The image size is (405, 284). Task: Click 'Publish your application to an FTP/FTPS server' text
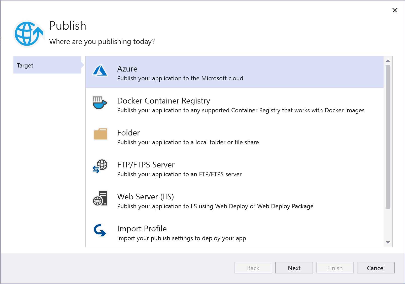[x=179, y=174]
